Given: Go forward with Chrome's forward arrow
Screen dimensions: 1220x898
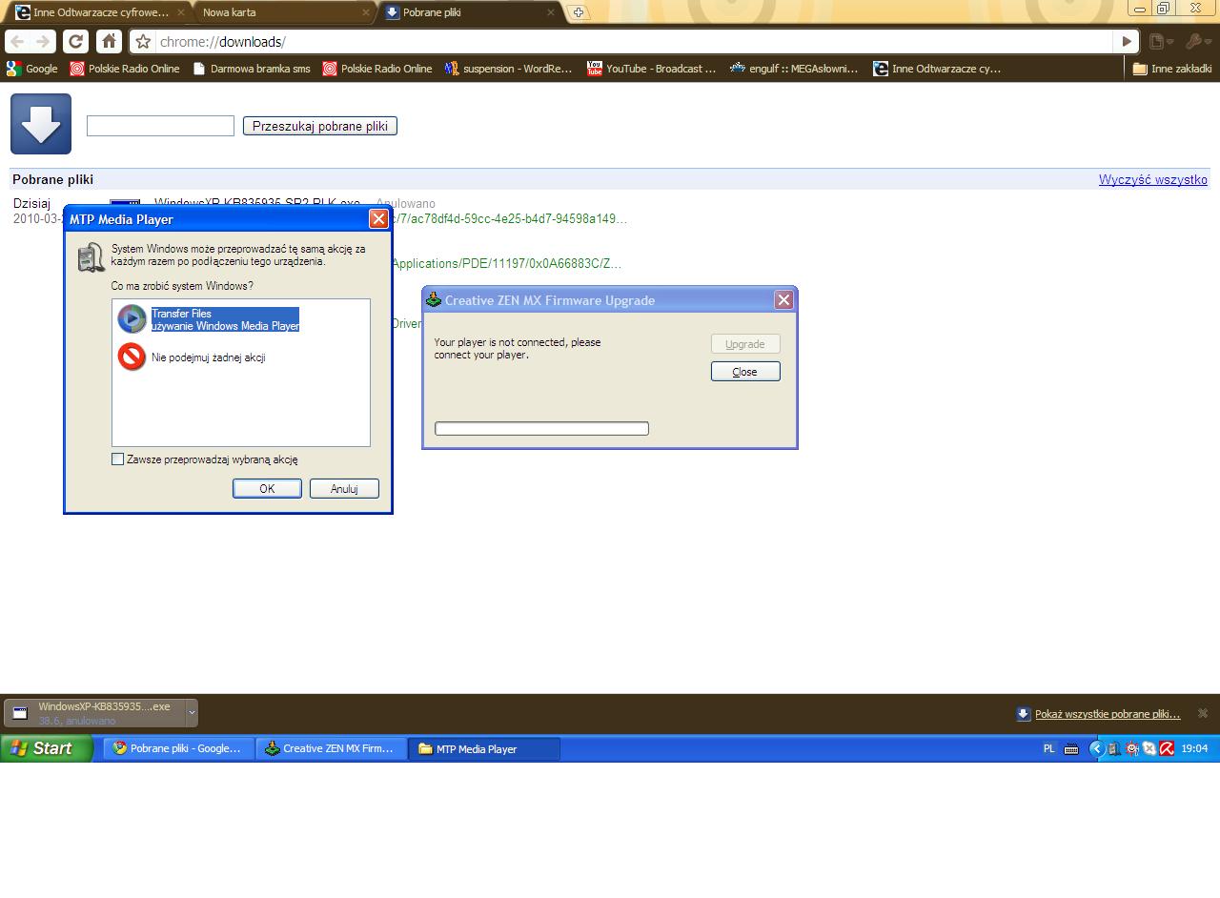Looking at the screenshot, I should pyautogui.click(x=43, y=42).
